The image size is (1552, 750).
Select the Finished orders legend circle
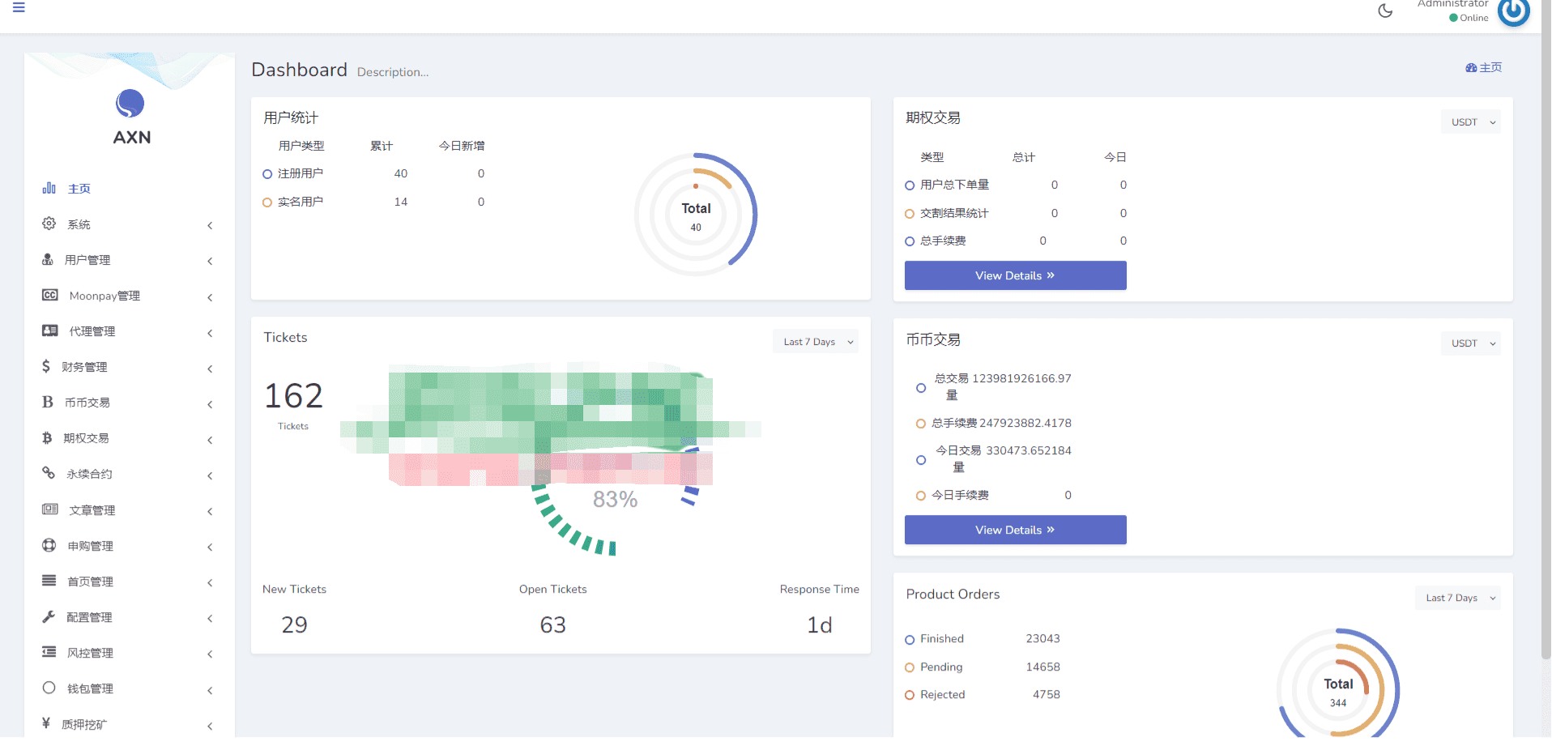click(x=910, y=640)
